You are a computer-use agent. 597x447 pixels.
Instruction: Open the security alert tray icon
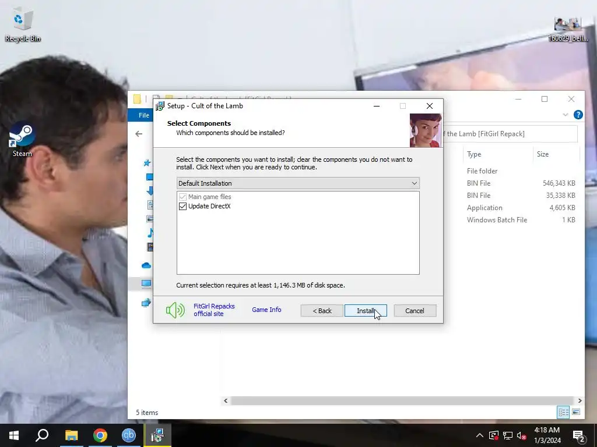point(494,435)
